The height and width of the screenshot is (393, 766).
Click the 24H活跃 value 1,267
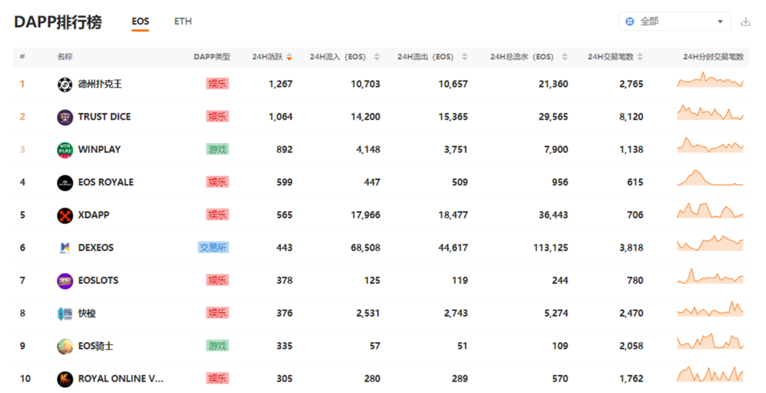pyautogui.click(x=281, y=84)
